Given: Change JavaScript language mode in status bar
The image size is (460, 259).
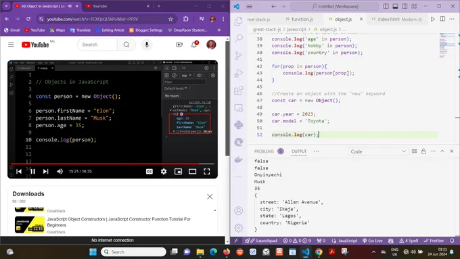Looking at the screenshot, I should 348,241.
